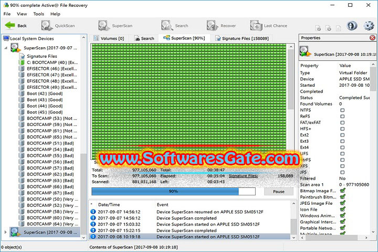Open the Search toolbar tool
The image size is (378, 252).
click(x=175, y=26)
